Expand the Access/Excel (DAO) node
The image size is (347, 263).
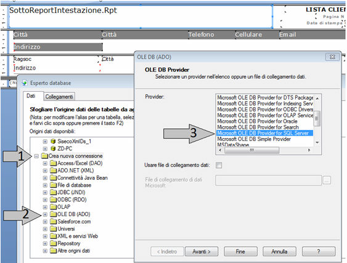coord(45,163)
